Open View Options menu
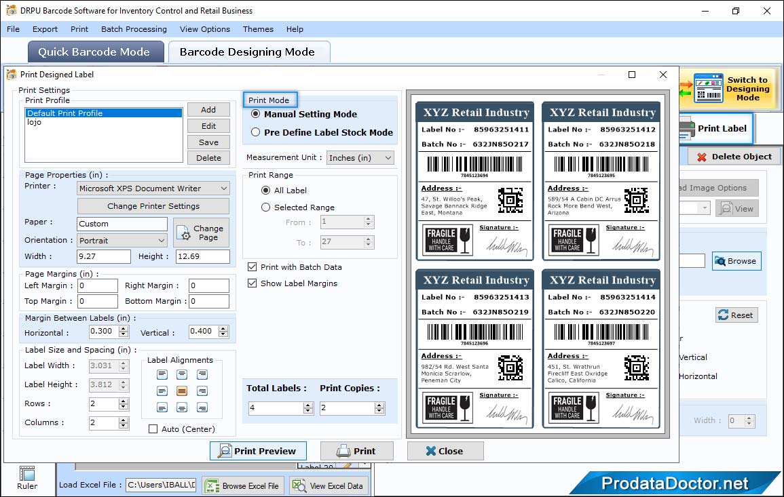The width and height of the screenshot is (784, 497). coord(205,29)
